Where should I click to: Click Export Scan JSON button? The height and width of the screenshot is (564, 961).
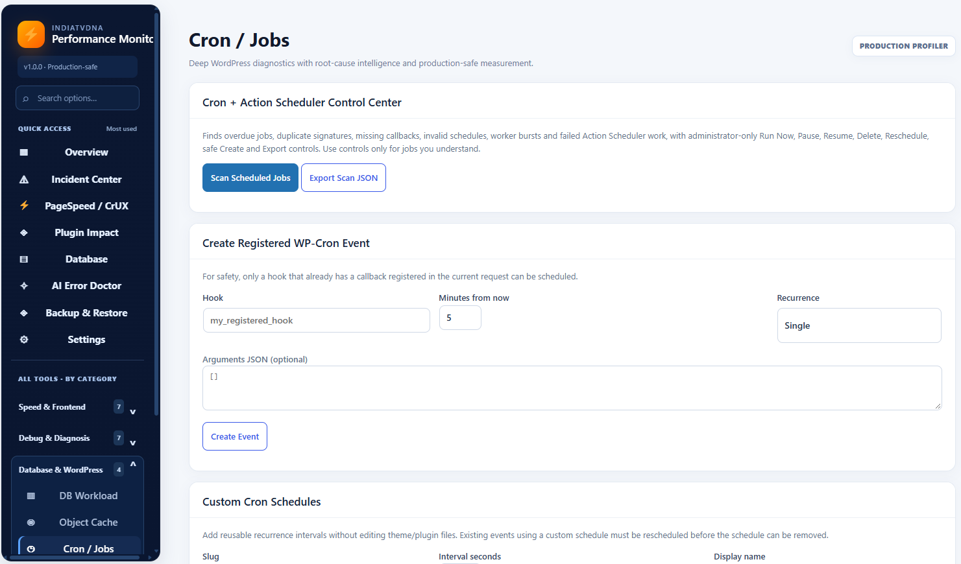point(343,178)
